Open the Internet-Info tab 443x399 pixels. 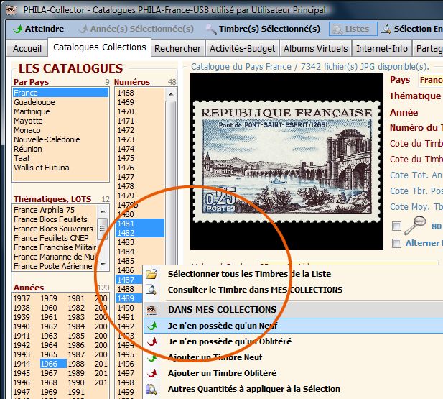[382, 49]
